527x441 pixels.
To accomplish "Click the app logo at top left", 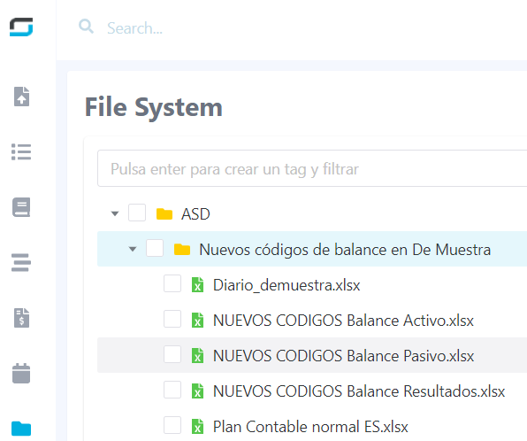I will (21, 27).
